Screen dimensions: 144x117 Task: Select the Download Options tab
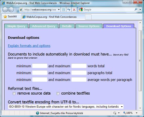pos(119,26)
